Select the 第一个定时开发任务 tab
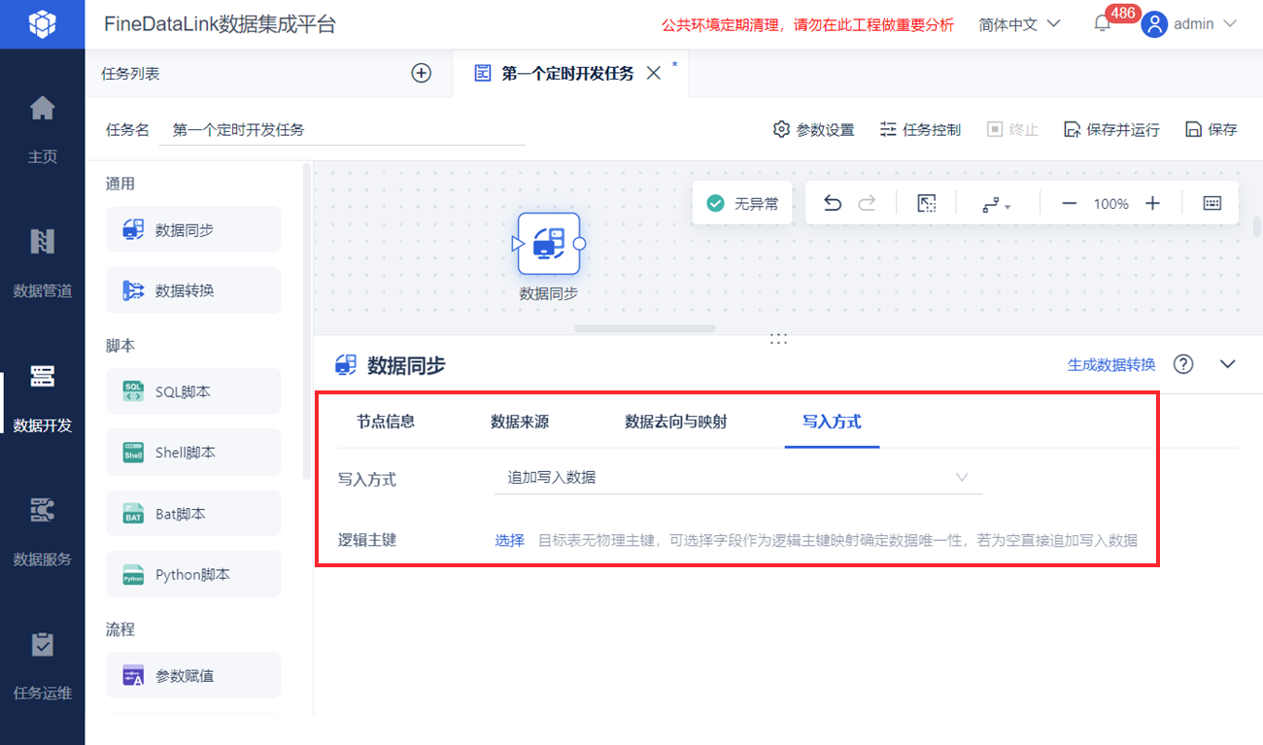 [x=567, y=73]
